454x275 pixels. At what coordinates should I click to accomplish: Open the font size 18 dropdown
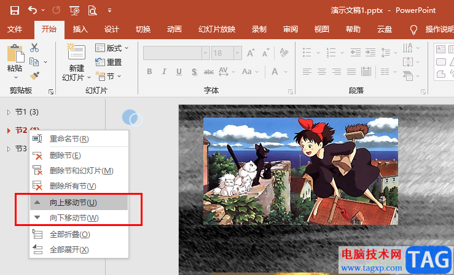click(237, 53)
